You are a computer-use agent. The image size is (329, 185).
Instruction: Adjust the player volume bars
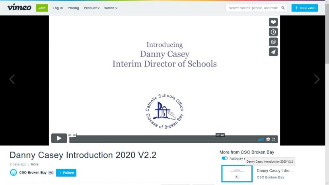pyautogui.click(x=261, y=139)
